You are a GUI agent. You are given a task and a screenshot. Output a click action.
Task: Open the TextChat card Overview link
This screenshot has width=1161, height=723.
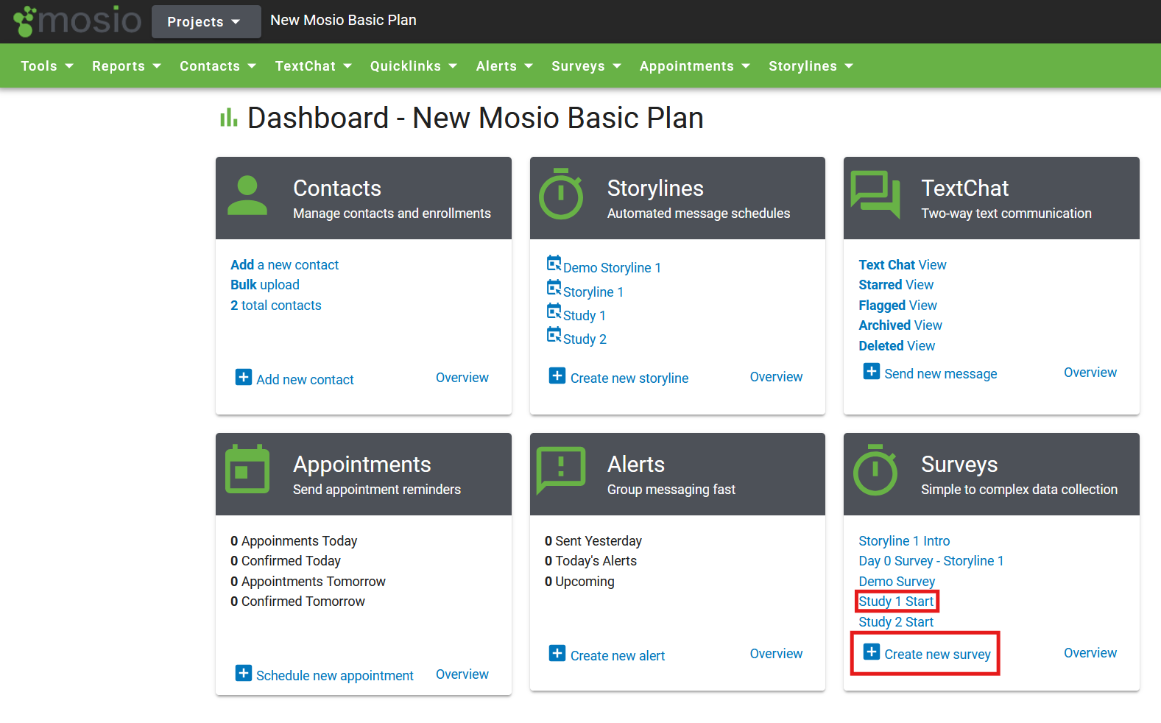click(x=1090, y=373)
